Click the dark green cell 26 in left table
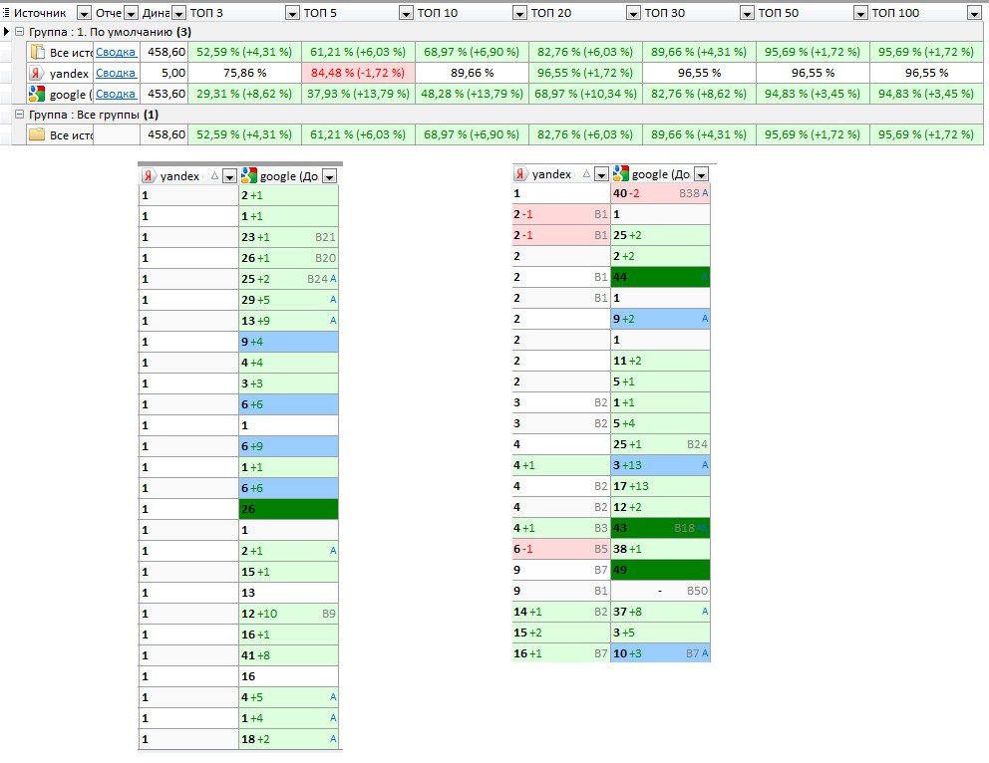The width and height of the screenshot is (989, 763). (x=288, y=509)
